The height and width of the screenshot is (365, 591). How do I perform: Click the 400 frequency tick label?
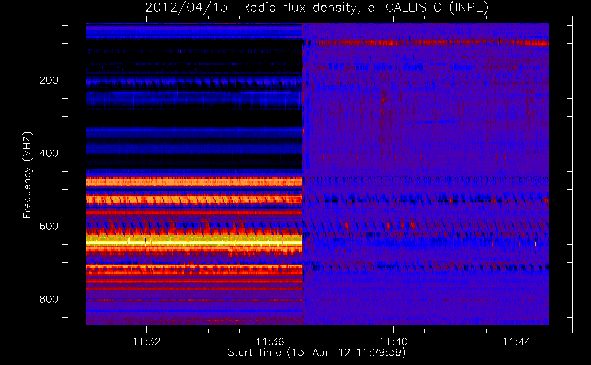tap(49, 153)
